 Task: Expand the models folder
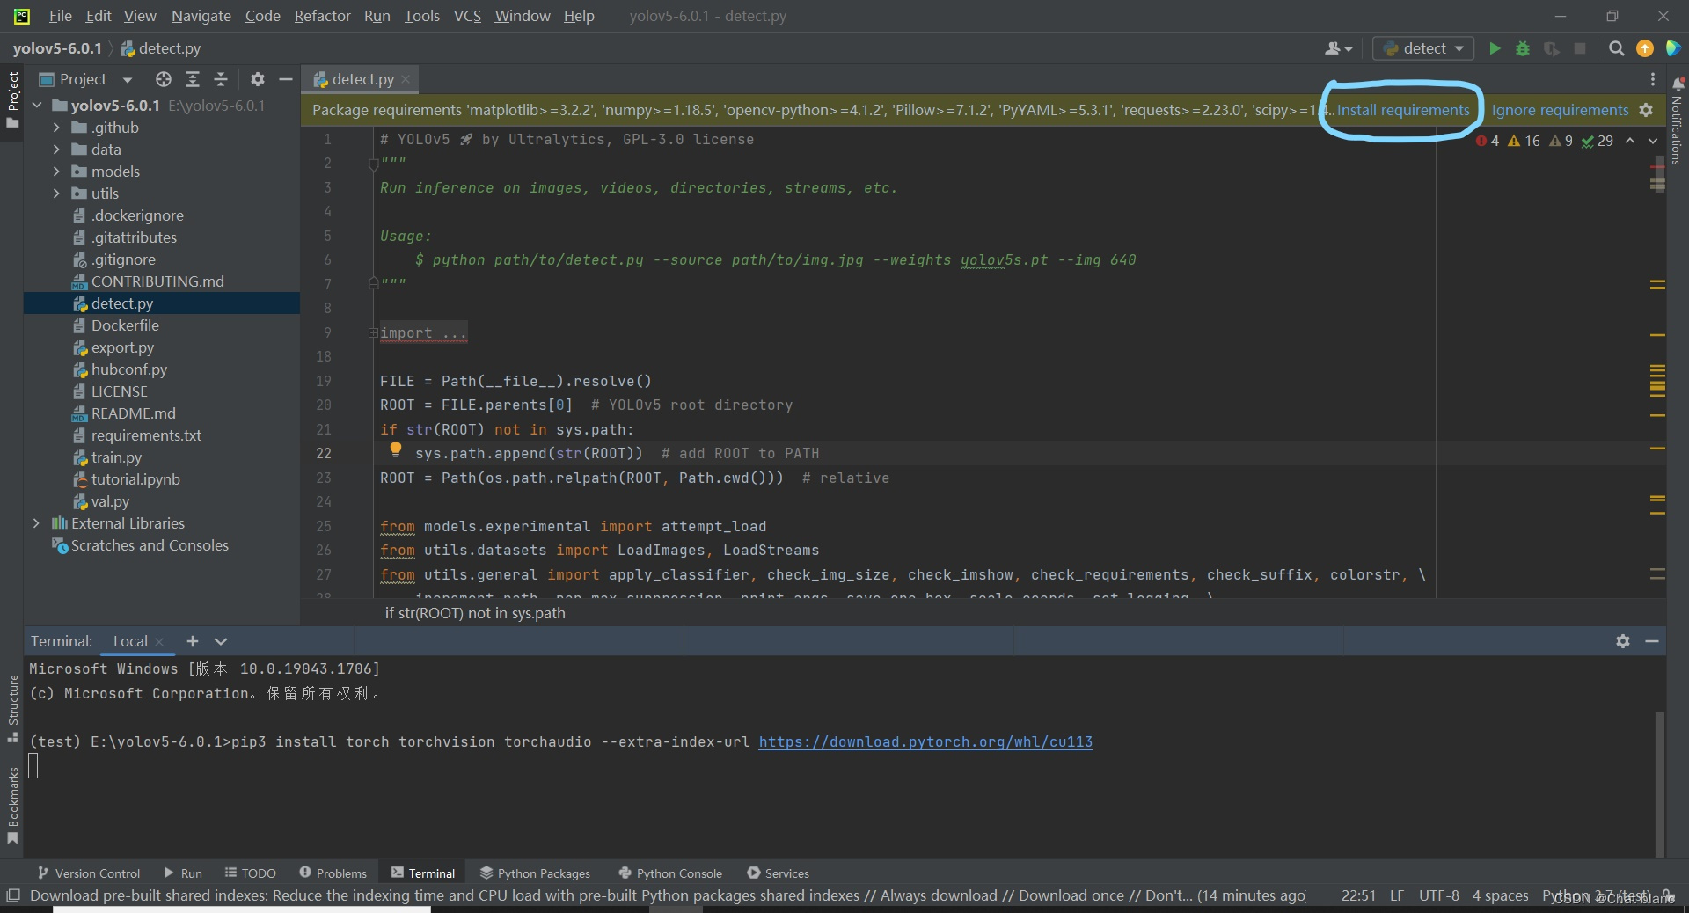click(x=56, y=172)
